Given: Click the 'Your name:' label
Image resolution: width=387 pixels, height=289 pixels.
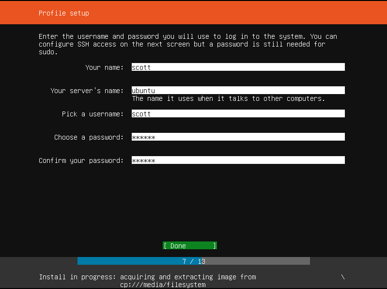Looking at the screenshot, I should (x=105, y=67).
